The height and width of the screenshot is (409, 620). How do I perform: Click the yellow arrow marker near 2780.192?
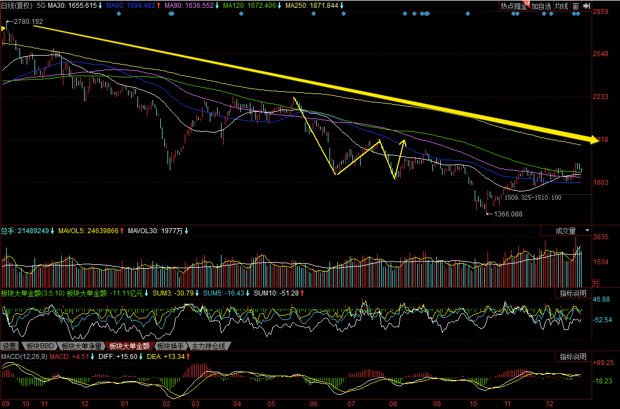tap(3, 29)
